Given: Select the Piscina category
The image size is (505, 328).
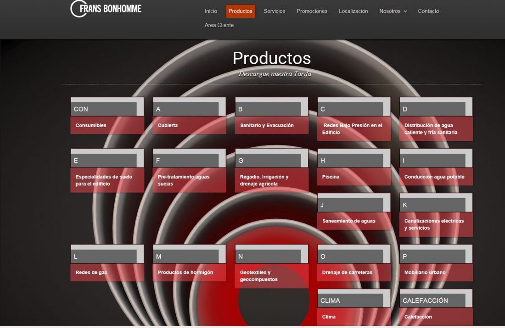Looking at the screenshot, I should [x=354, y=177].
